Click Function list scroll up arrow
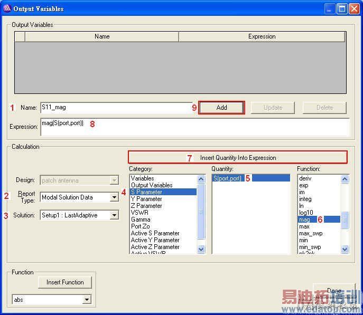Screen dimensions: 363x315 click(x=345, y=179)
